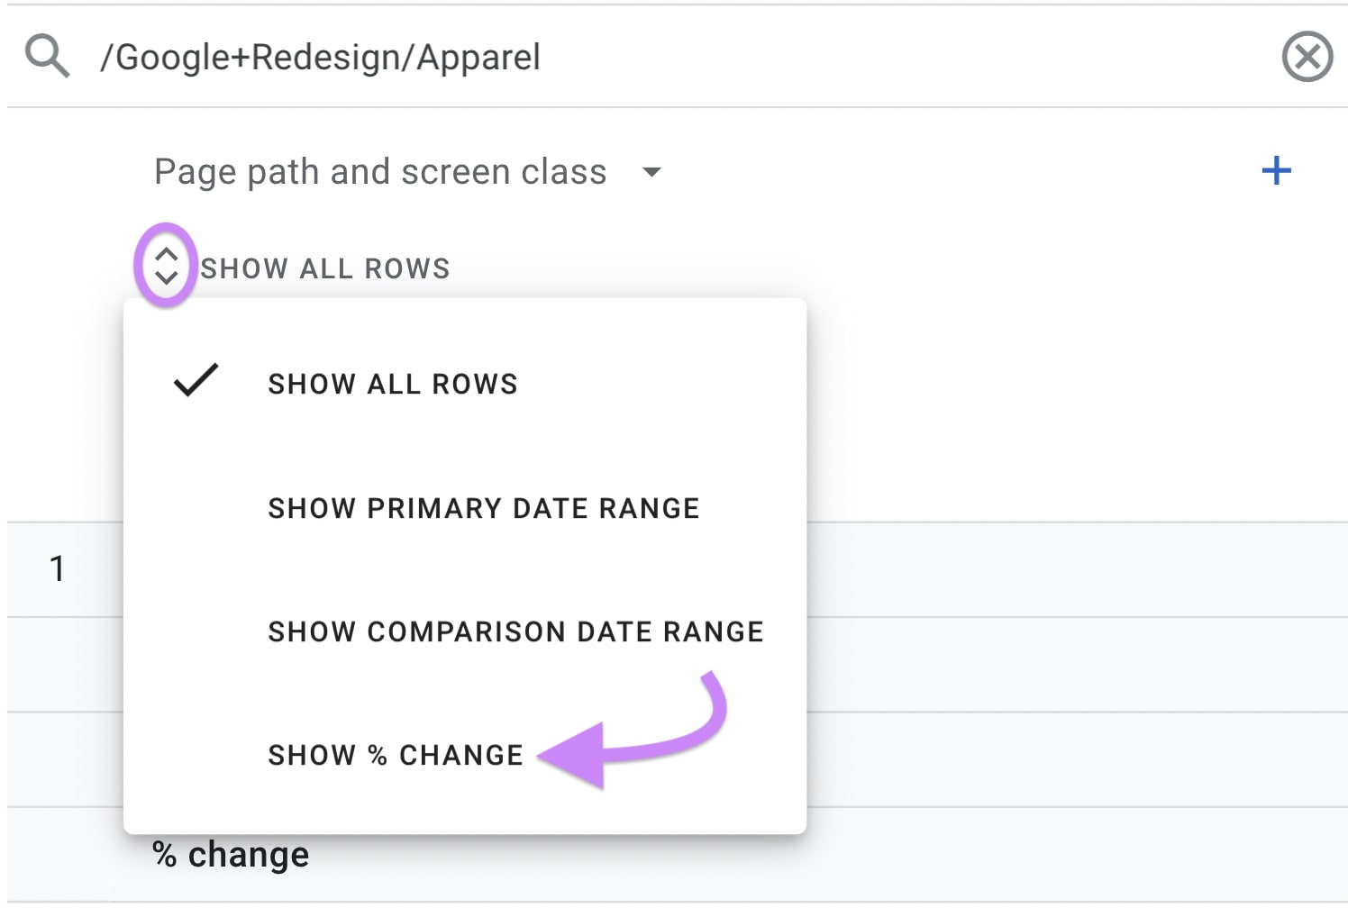Select Show Comparison Date Range option
The width and height of the screenshot is (1348, 917).
click(515, 631)
